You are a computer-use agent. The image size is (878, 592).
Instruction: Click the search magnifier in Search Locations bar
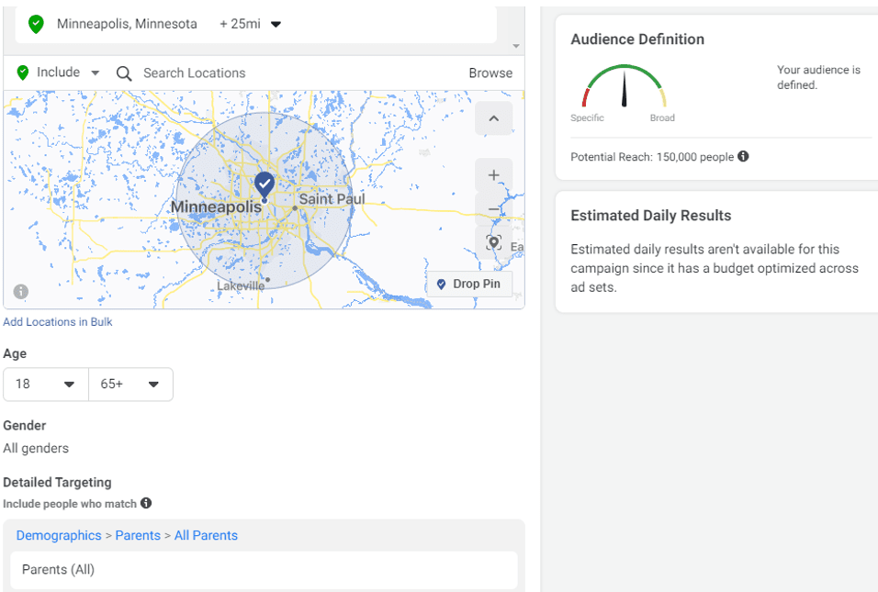(124, 73)
